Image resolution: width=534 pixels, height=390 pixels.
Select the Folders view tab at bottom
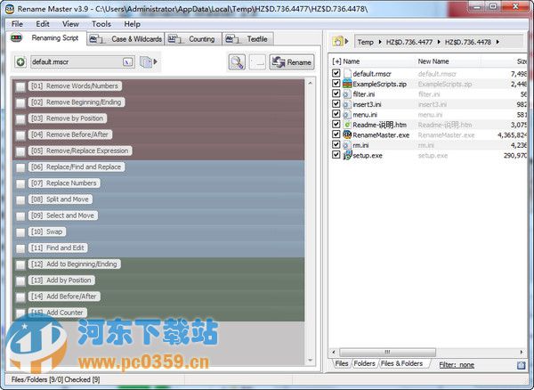[x=364, y=364]
